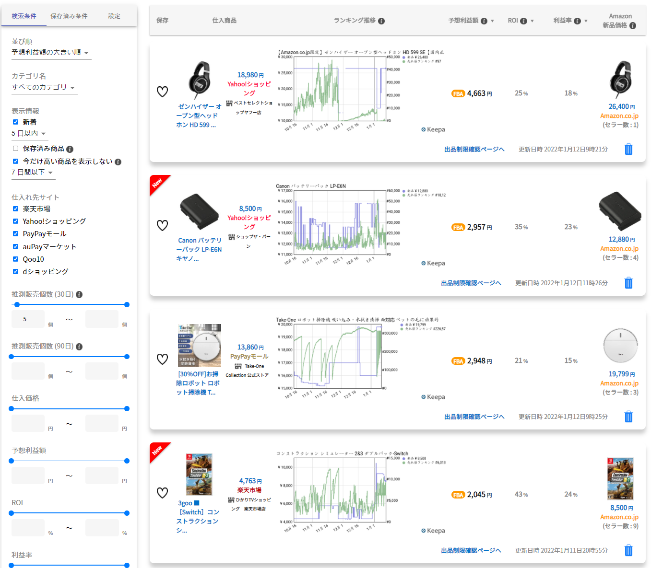Toggle the 新着 checkbox
The width and height of the screenshot is (651, 568).
click(15, 122)
